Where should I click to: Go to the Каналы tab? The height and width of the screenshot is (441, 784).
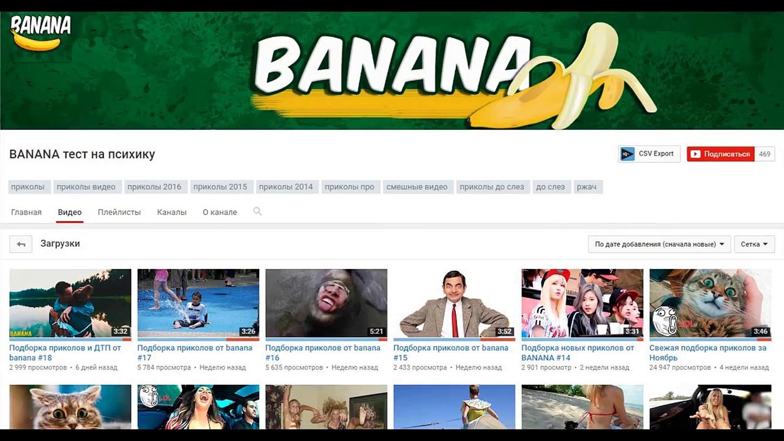171,213
